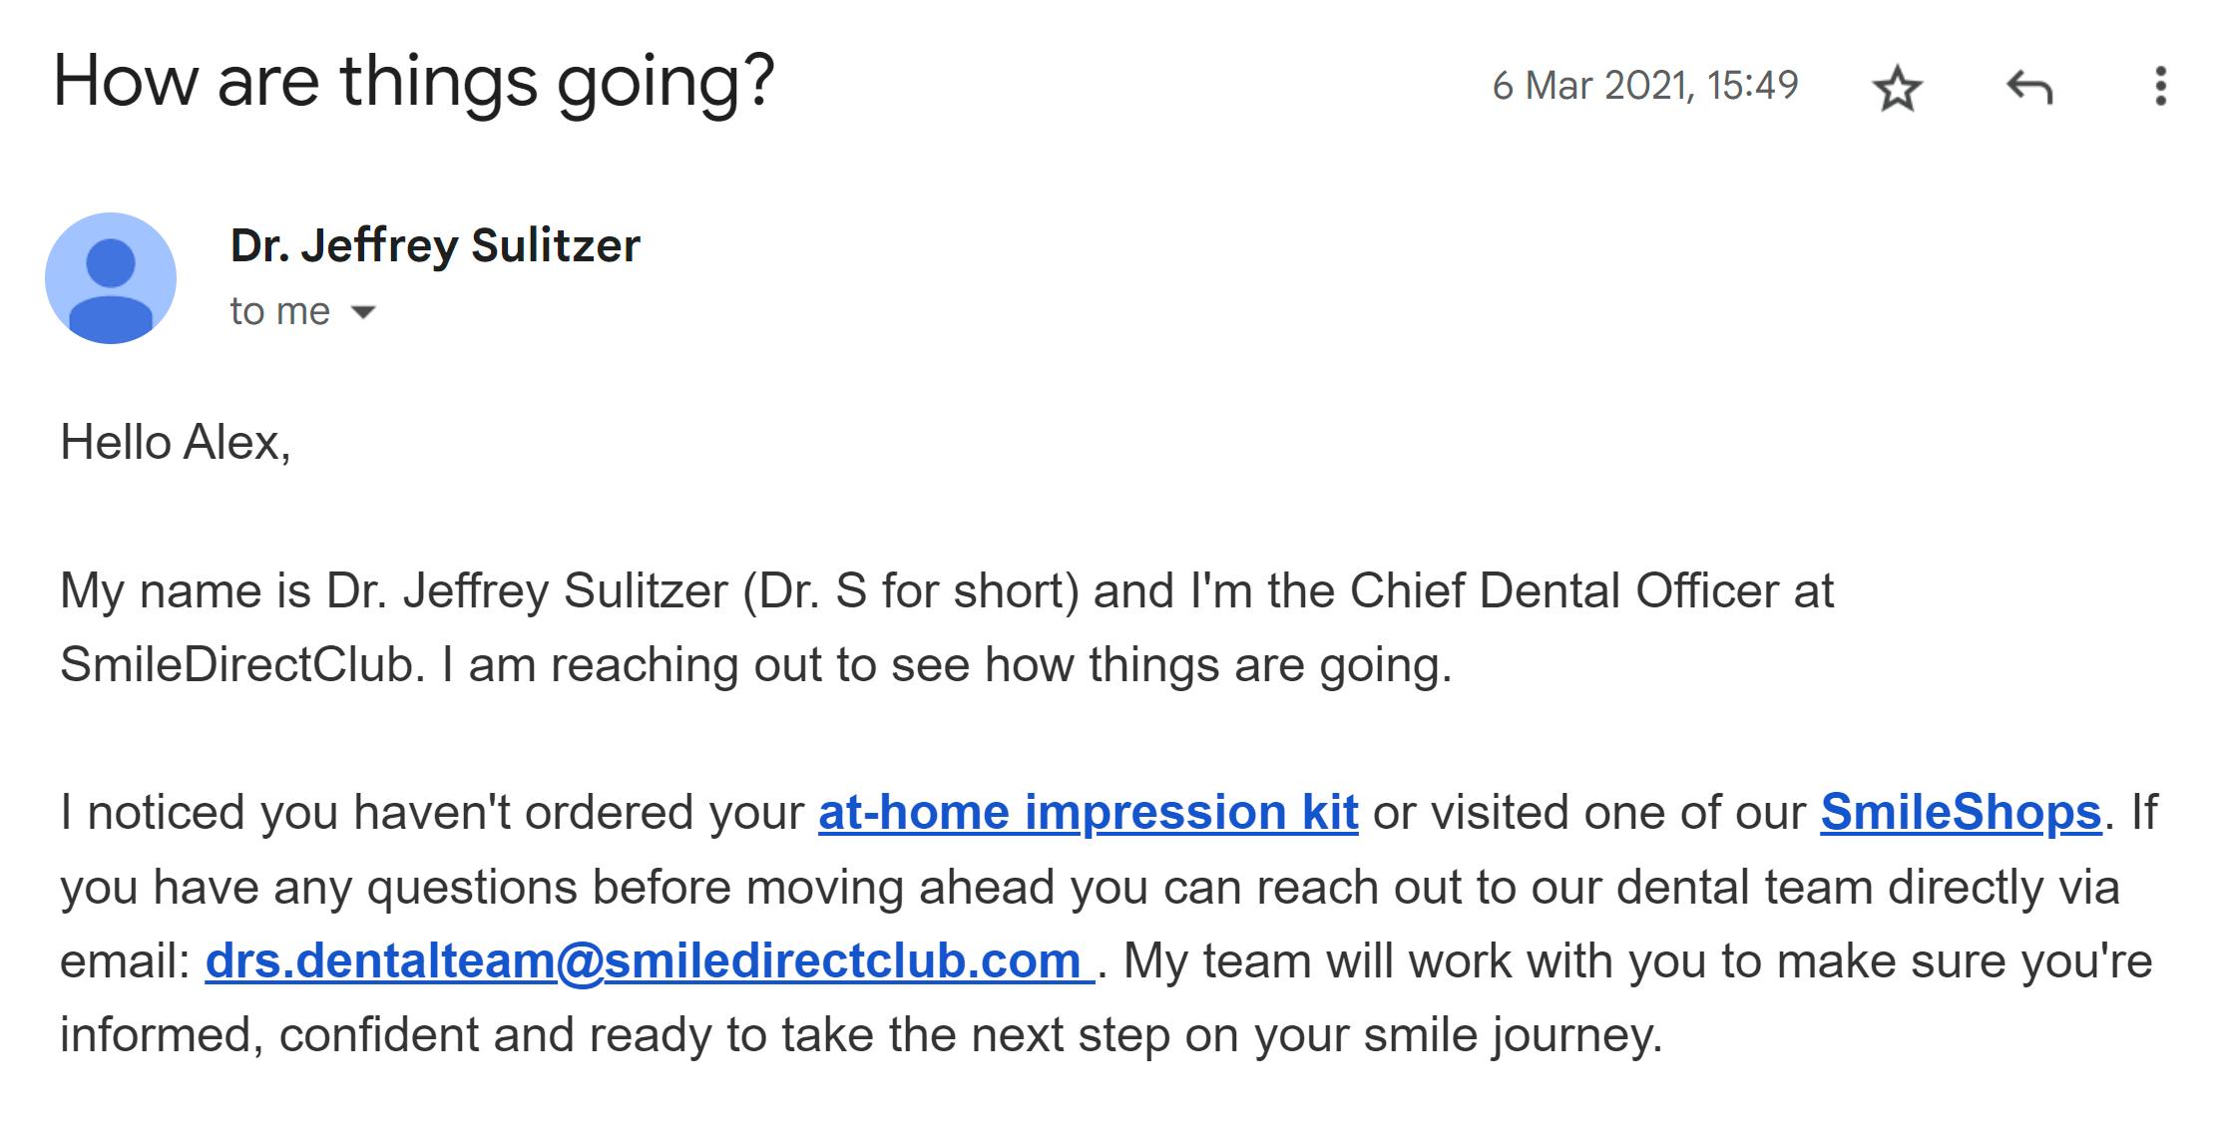Click the subject "How are things going?"

[414, 82]
